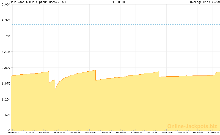The image size is (220, 135).
Task: Select the 08-05-24 date on x-axis
Action: 90,133
